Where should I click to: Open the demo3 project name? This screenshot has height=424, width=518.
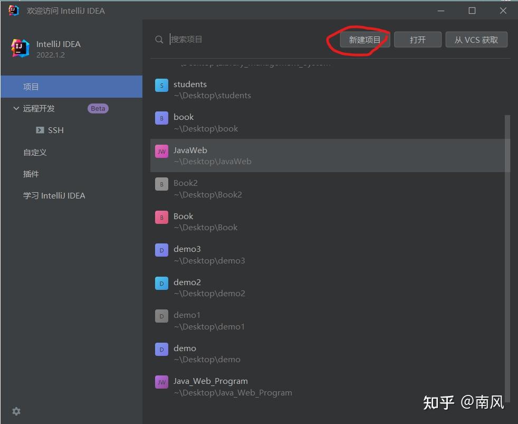click(x=187, y=249)
